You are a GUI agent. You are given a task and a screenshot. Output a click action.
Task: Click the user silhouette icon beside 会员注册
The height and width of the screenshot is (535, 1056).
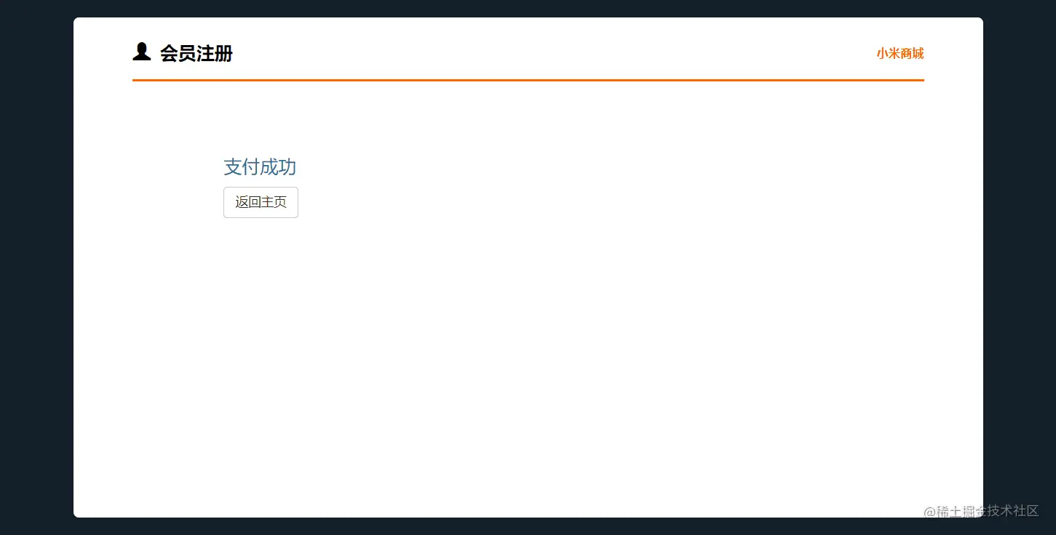[x=141, y=52]
